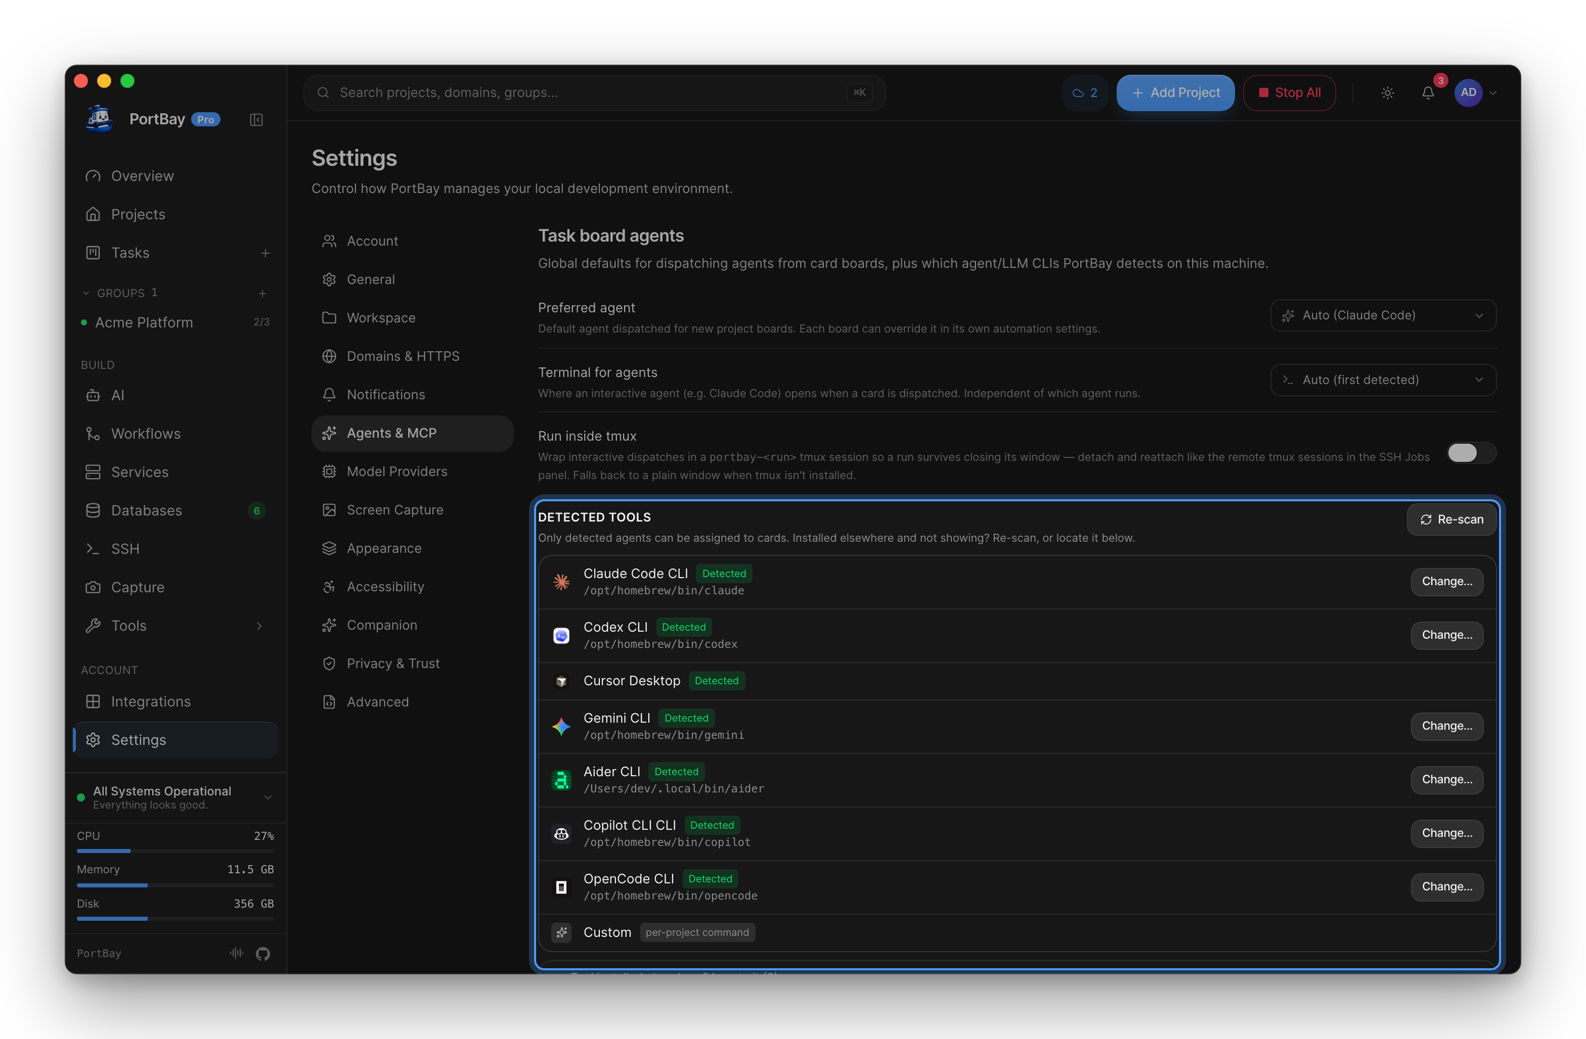Click the search magnifier icon

pos(323,92)
